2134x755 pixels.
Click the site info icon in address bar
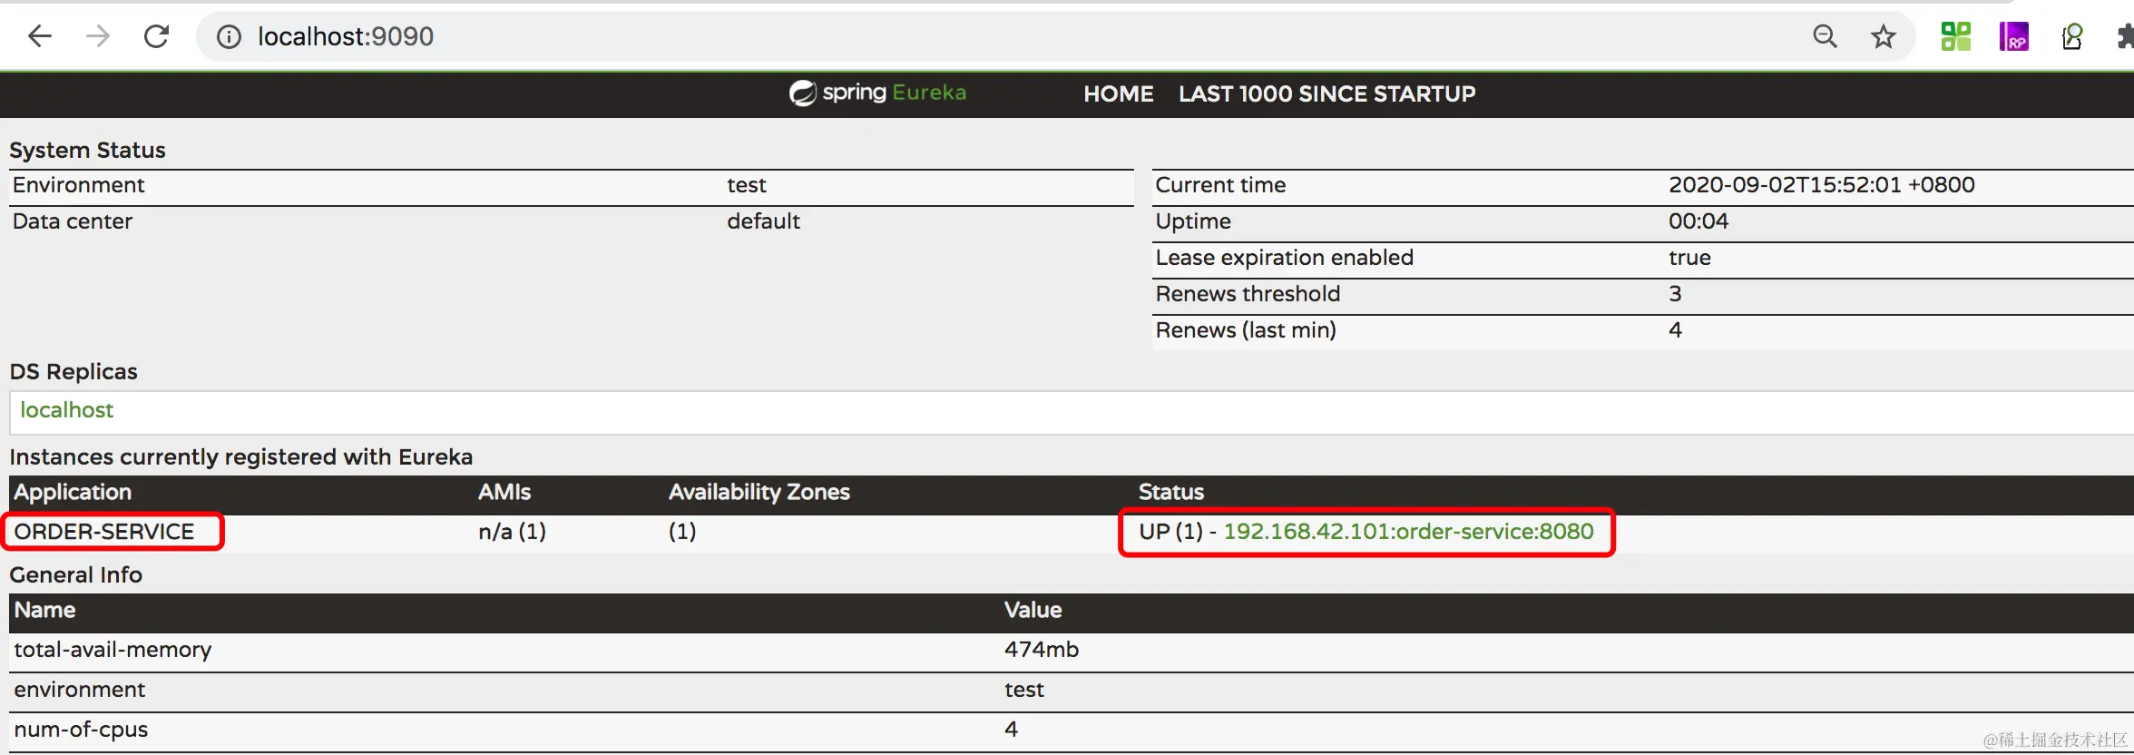pyautogui.click(x=229, y=36)
